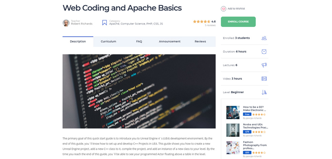Click the Lectures megaphone icon

pos(264,65)
